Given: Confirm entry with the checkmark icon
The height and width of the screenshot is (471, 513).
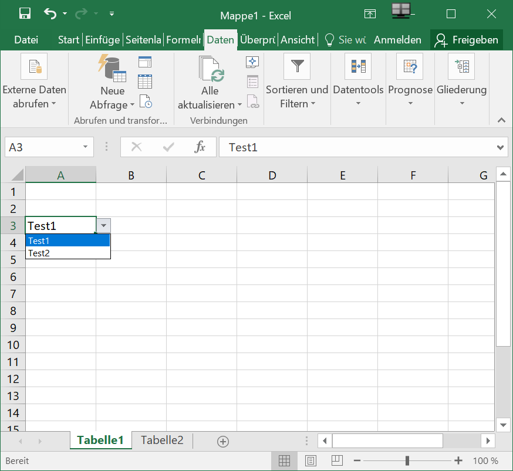Looking at the screenshot, I should [168, 147].
